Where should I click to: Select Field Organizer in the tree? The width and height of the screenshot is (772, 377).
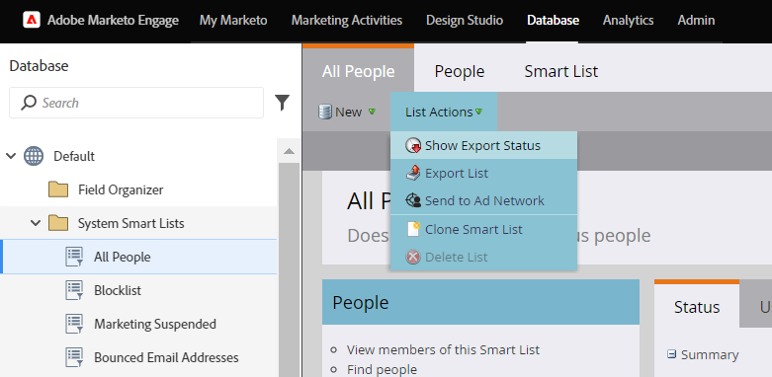[x=121, y=189]
